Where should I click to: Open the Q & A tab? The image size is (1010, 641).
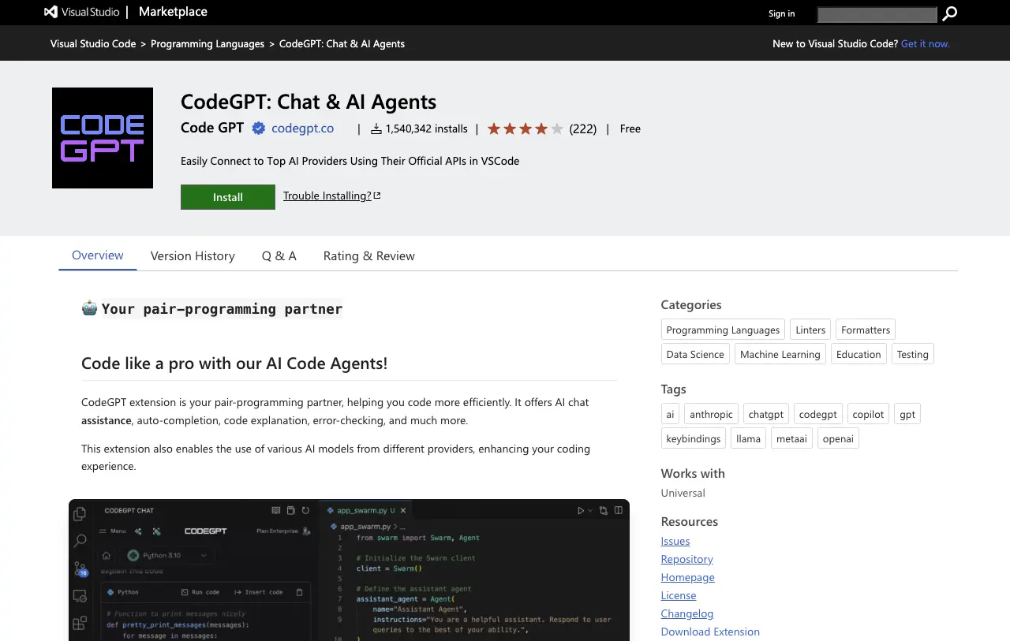click(x=279, y=255)
